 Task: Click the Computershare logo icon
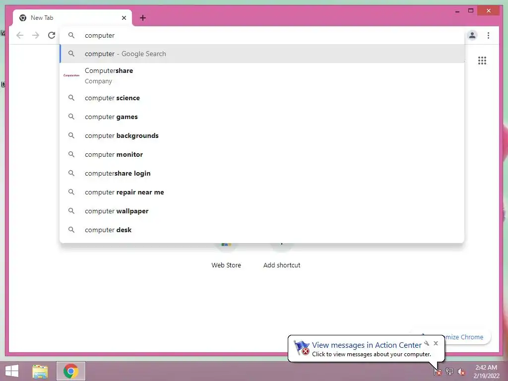pos(71,75)
